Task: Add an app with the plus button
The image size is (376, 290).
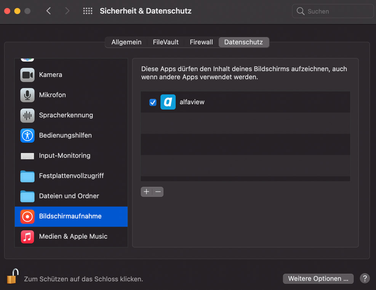Action: tap(146, 192)
